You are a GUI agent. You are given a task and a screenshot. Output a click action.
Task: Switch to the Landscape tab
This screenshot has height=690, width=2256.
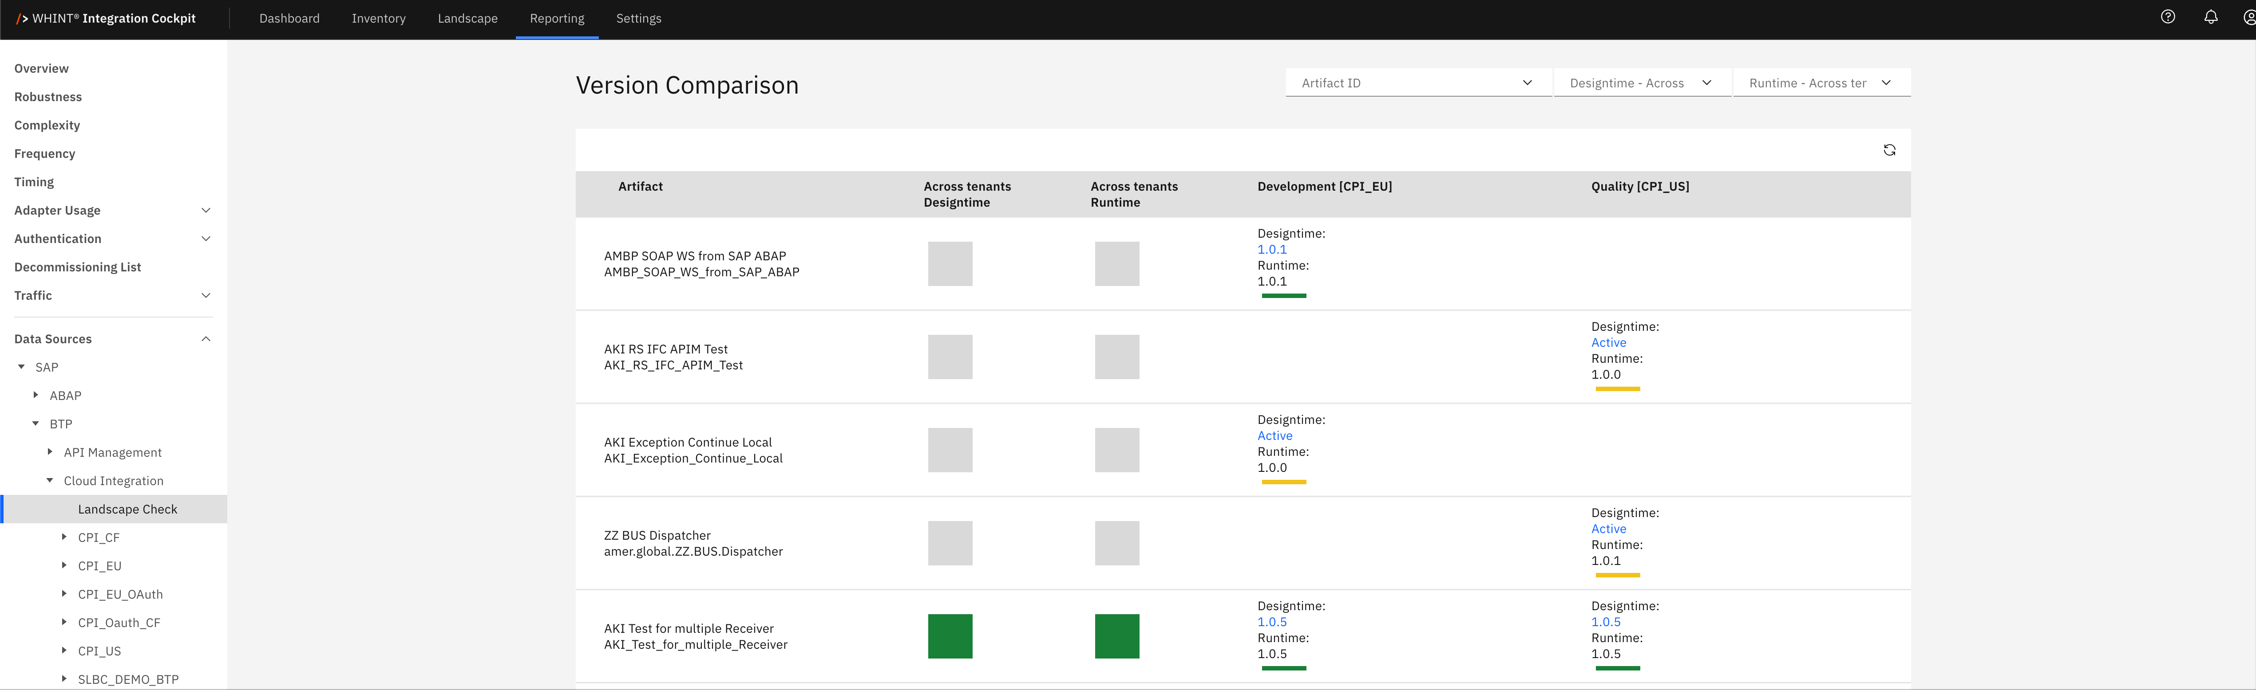point(467,18)
